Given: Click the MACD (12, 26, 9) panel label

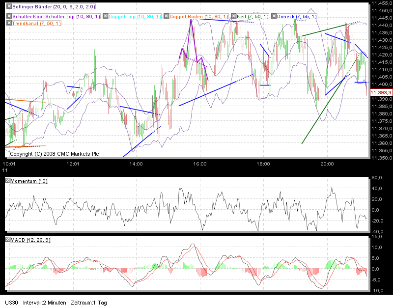Looking at the screenshot, I should (29, 240).
